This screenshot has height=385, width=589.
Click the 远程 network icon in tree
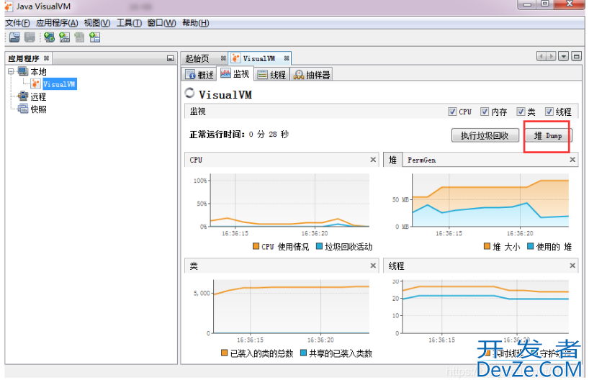(x=23, y=96)
